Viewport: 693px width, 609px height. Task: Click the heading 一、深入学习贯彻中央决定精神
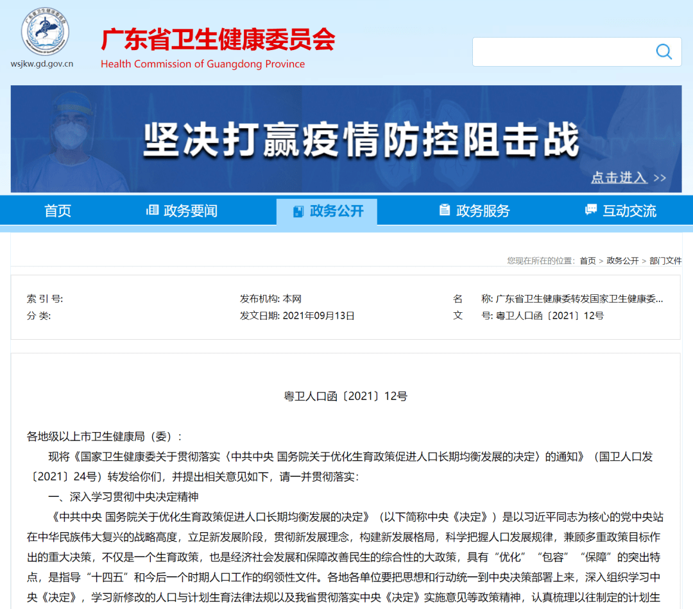coord(123,497)
